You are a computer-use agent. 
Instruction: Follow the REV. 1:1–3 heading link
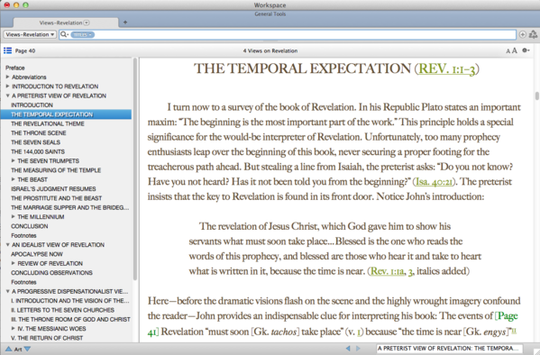click(447, 68)
